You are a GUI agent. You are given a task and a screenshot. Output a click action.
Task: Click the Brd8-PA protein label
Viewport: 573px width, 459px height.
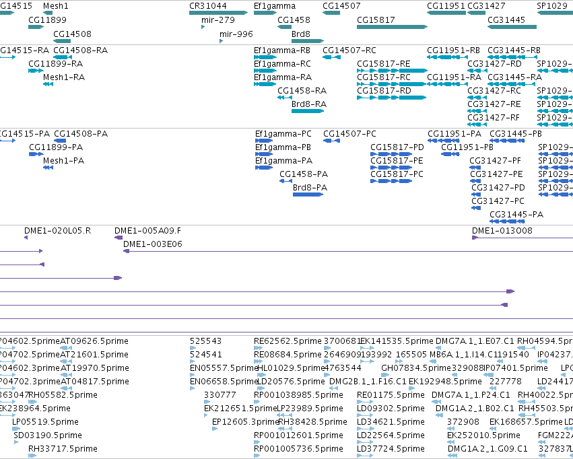310,188
